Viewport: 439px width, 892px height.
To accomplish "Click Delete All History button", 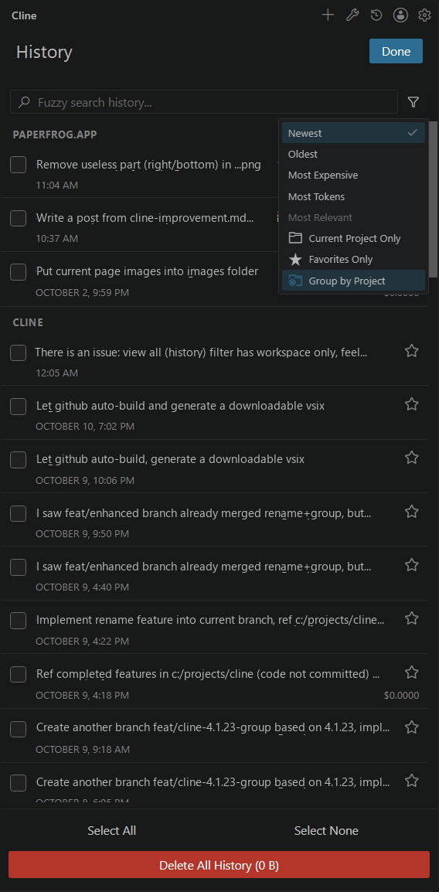I will [x=219, y=865].
